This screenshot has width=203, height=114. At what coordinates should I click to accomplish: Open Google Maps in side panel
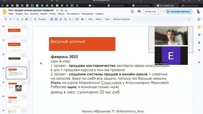point(199,50)
